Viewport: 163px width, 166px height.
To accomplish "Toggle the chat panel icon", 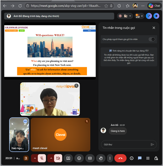I will tap(140, 158).
